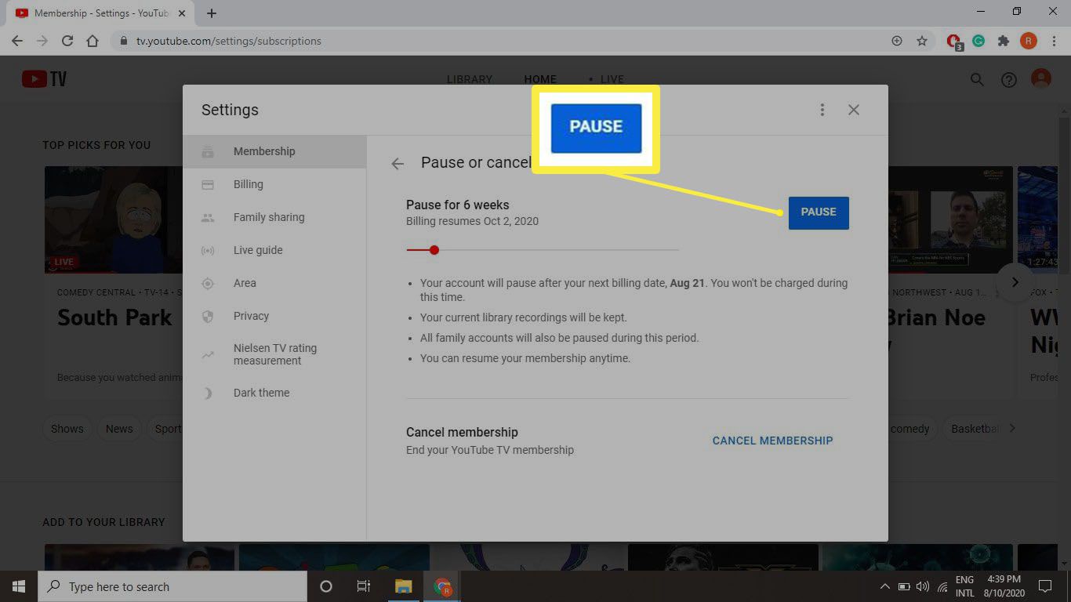Close the Settings dialog

point(854,110)
